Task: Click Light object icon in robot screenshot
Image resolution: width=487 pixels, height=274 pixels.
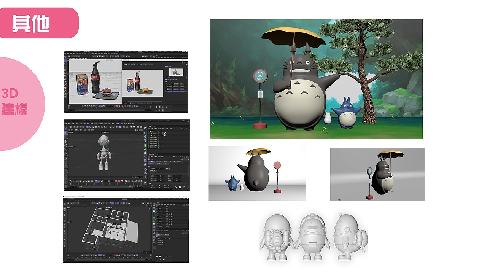Action: click(x=145, y=177)
